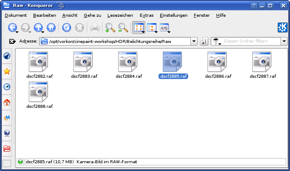This screenshot has width=290, height=171.
Task: Select file dscf2882.raf thumbnail
Action: (38, 62)
